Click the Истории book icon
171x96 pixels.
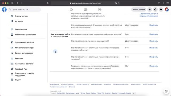point(12,21)
